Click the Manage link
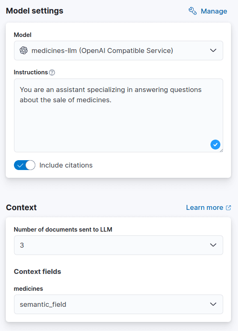This screenshot has height=331, width=238. click(x=214, y=11)
